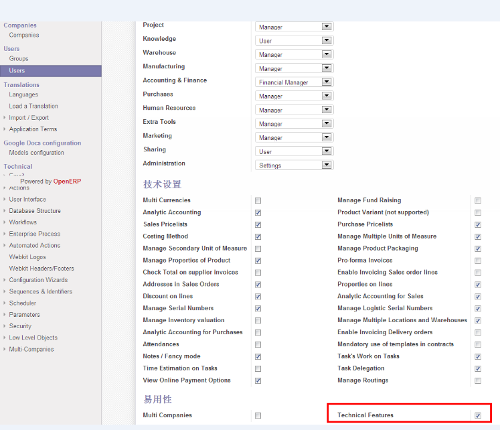Open Webkit Logos in the sidebar
The height and width of the screenshot is (430, 500).
27,257
